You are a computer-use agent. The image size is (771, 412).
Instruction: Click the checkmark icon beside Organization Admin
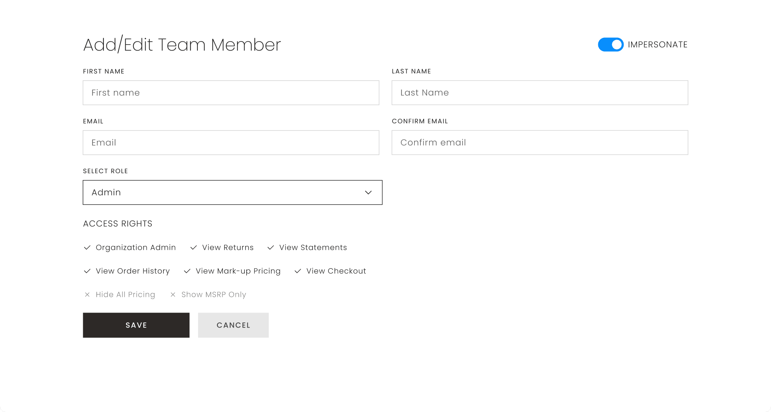tap(87, 247)
